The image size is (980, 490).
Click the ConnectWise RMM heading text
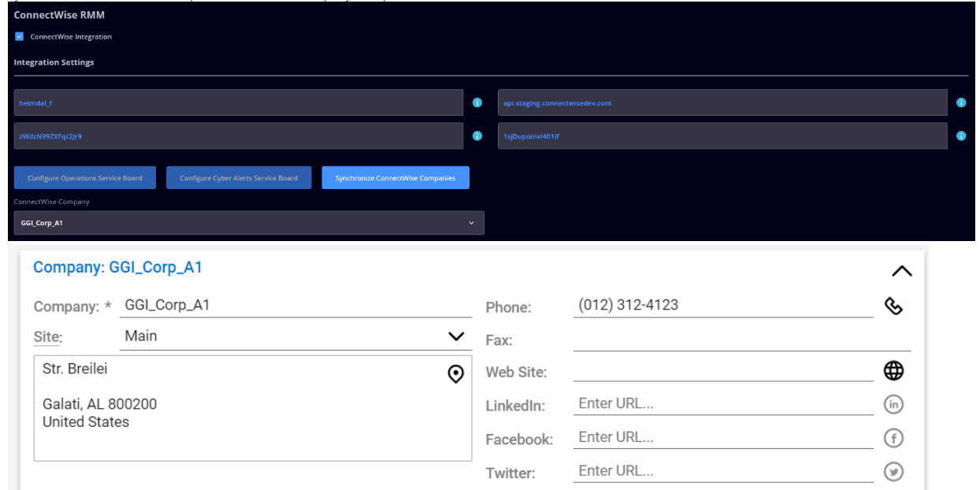click(59, 14)
